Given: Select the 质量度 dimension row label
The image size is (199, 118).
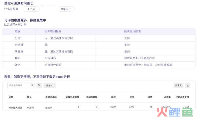Looking at the screenshot, I should [19, 52].
